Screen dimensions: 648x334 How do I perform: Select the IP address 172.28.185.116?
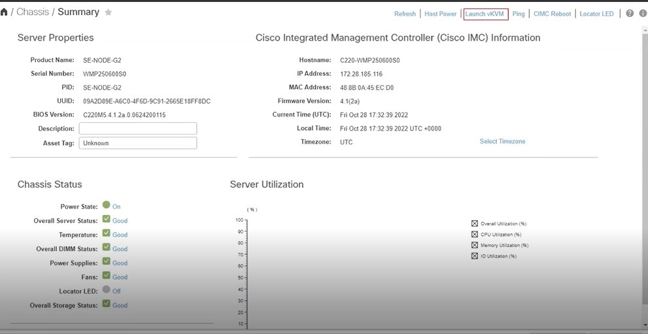tap(361, 75)
